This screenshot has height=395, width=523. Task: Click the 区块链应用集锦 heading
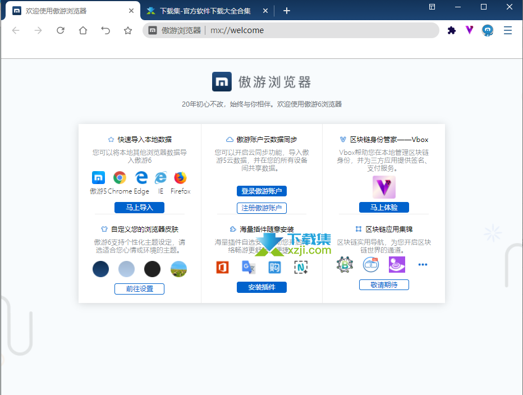(389, 229)
